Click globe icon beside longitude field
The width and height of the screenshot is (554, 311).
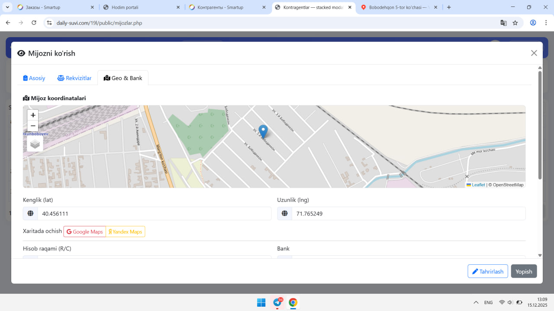pyautogui.click(x=285, y=213)
